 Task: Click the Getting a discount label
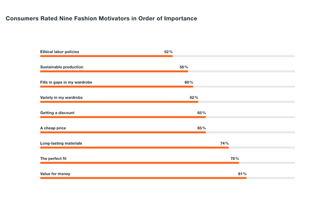[x=57, y=113]
